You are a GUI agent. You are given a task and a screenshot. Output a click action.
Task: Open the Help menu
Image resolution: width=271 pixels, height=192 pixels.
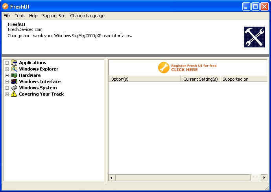pyautogui.click(x=33, y=16)
